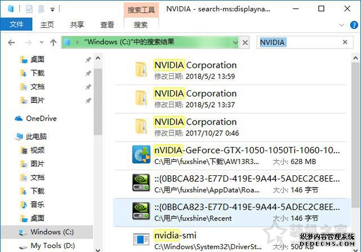361x252 pixels.
Task: Open the 文件 menu tab
Action: [16, 24]
